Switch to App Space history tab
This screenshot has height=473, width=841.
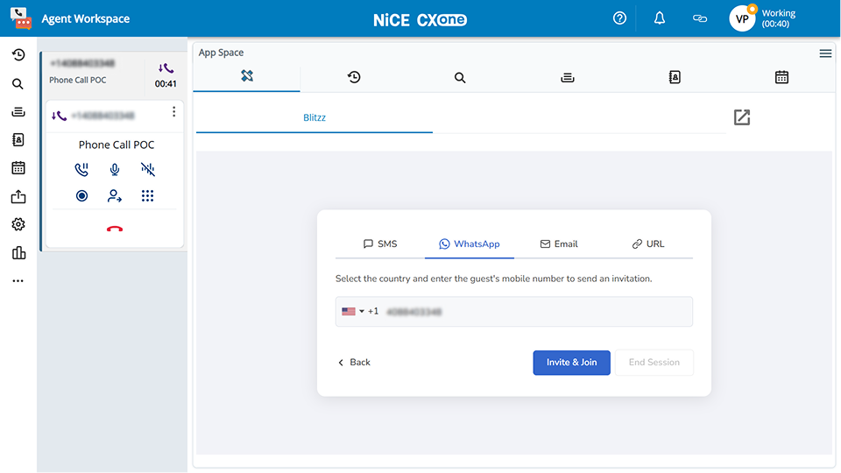pyautogui.click(x=354, y=77)
